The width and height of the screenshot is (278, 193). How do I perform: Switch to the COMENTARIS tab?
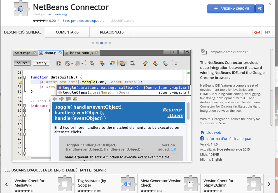point(67,32)
